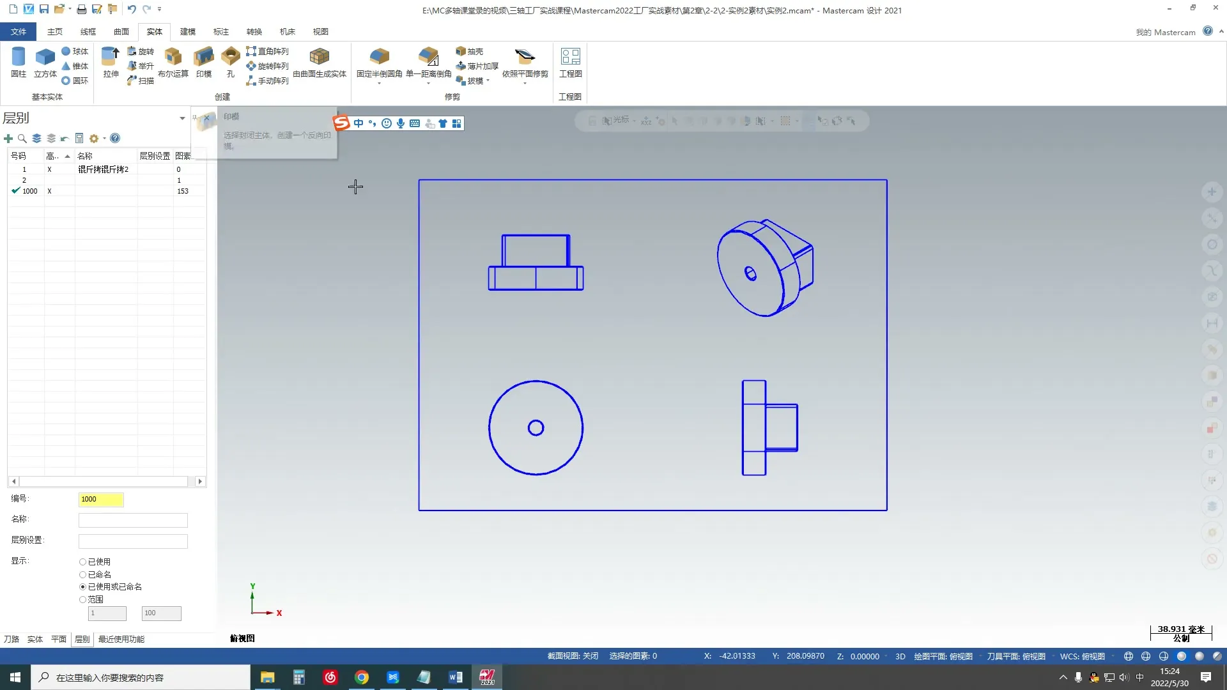Open the 文件 file menu button

[19, 31]
